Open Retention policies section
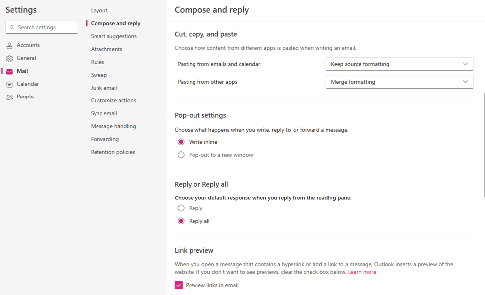 tap(113, 152)
